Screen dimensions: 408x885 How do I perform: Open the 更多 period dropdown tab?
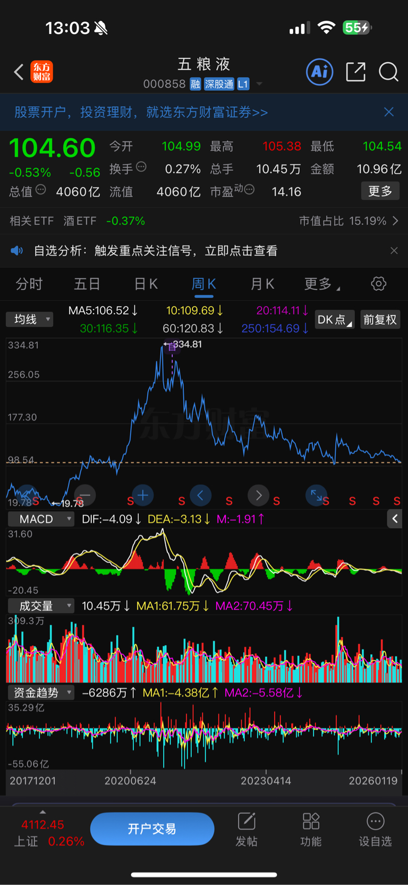(321, 284)
